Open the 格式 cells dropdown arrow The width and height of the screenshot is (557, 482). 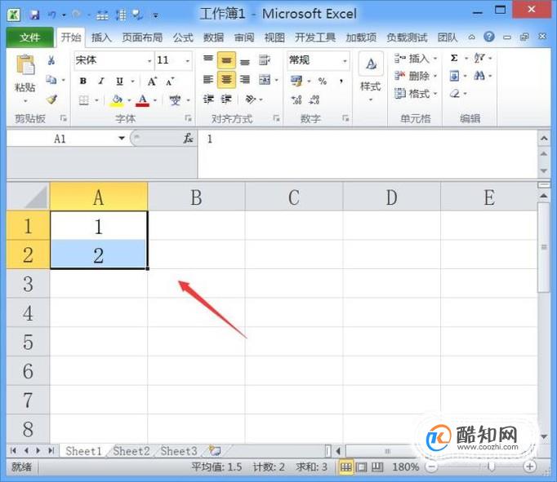coord(435,94)
